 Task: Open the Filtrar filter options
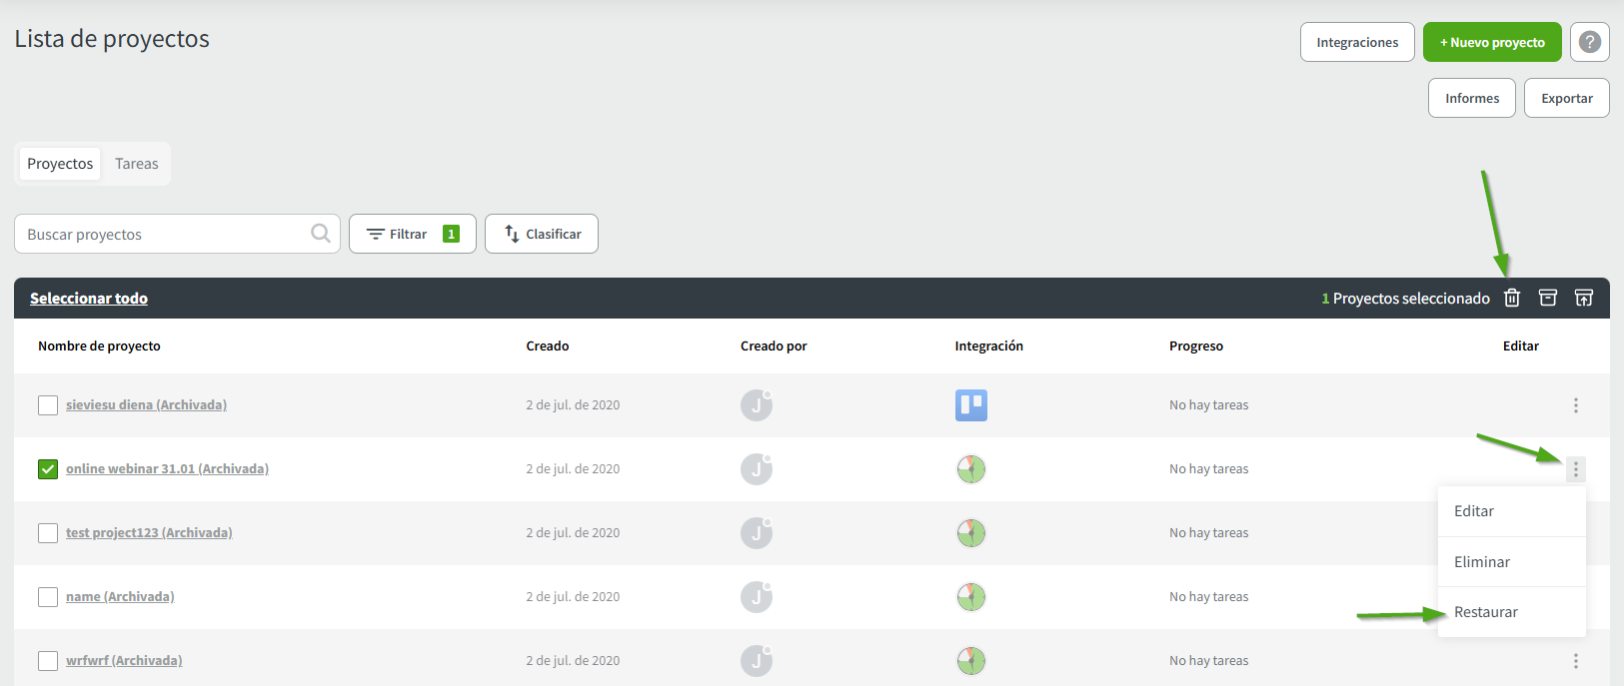[x=412, y=234]
